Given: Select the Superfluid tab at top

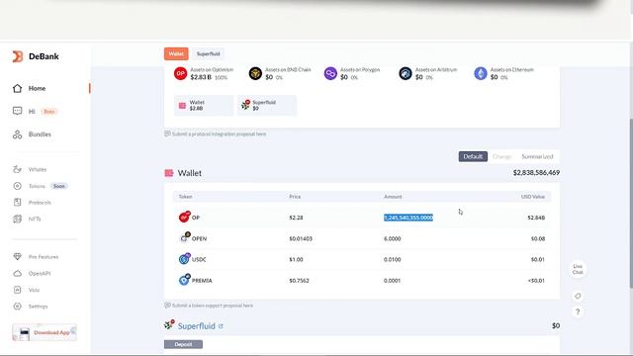Looking at the screenshot, I should click(209, 53).
